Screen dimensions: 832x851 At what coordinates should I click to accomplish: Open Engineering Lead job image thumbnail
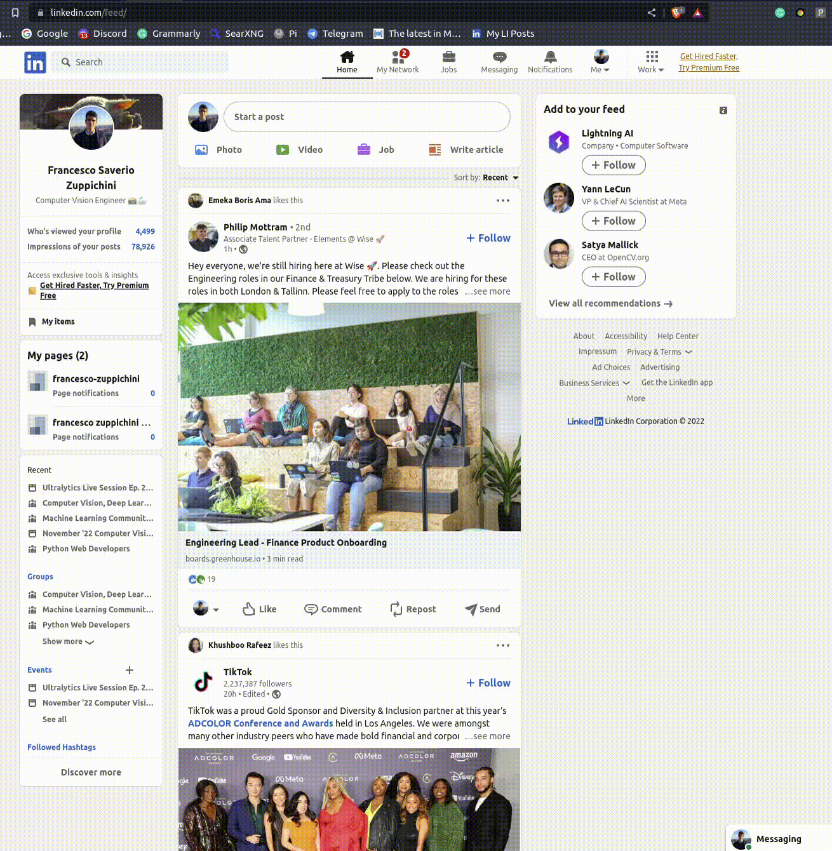[349, 417]
